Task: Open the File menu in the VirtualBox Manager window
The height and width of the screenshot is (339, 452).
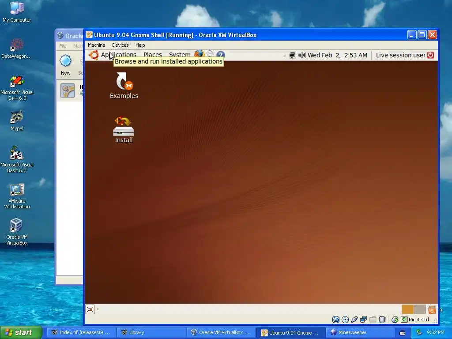Action: pyautogui.click(x=63, y=46)
